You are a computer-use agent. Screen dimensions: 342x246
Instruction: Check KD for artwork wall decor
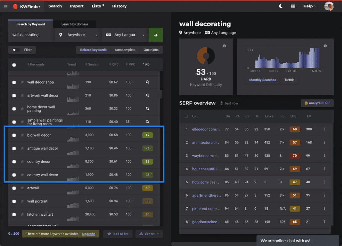coord(147,95)
